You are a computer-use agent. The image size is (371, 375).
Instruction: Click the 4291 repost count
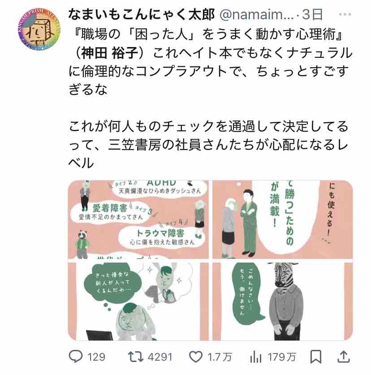(x=160, y=357)
